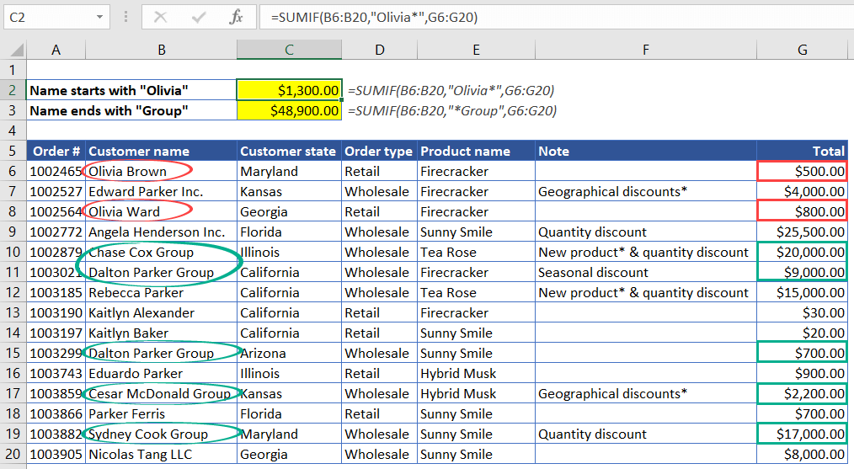Click the $30.00 total cell
This screenshot has height=469, width=854.
coord(803,312)
